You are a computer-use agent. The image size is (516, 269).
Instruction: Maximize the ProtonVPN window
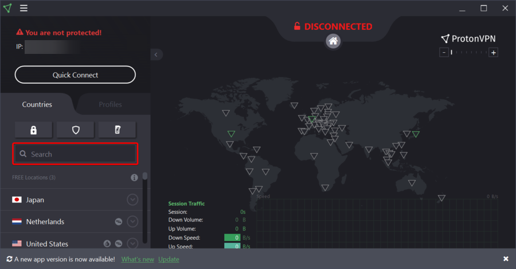[x=483, y=8]
